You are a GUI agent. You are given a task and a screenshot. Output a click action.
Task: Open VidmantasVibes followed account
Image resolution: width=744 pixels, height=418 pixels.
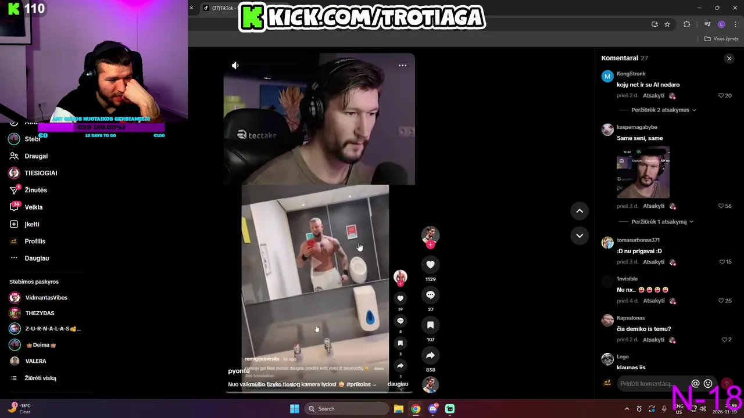coord(46,298)
